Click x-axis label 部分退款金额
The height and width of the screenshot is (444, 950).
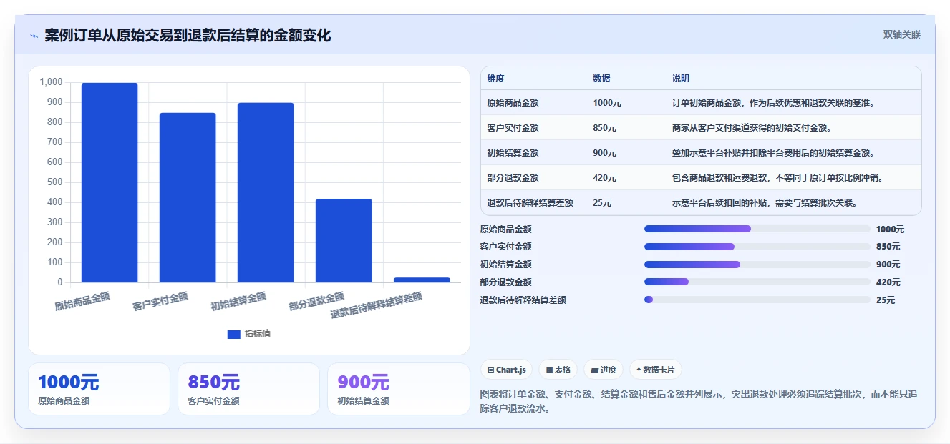[316, 301]
